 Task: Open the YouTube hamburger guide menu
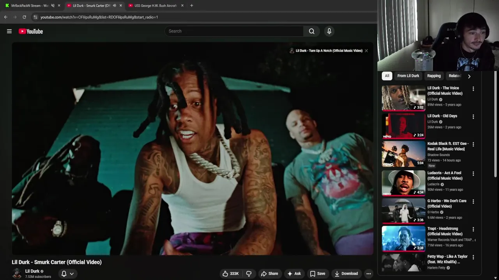[x=9, y=31]
